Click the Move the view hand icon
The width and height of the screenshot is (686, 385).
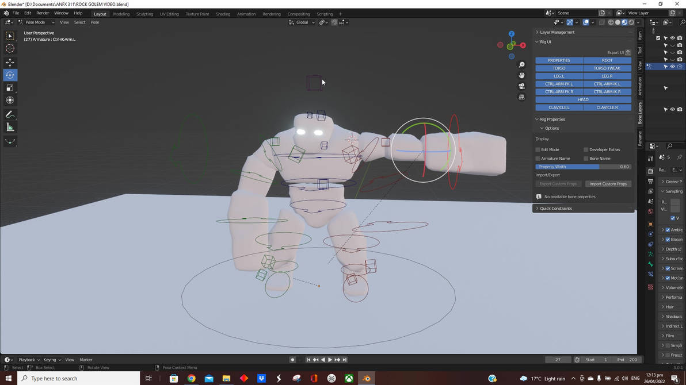tap(521, 75)
